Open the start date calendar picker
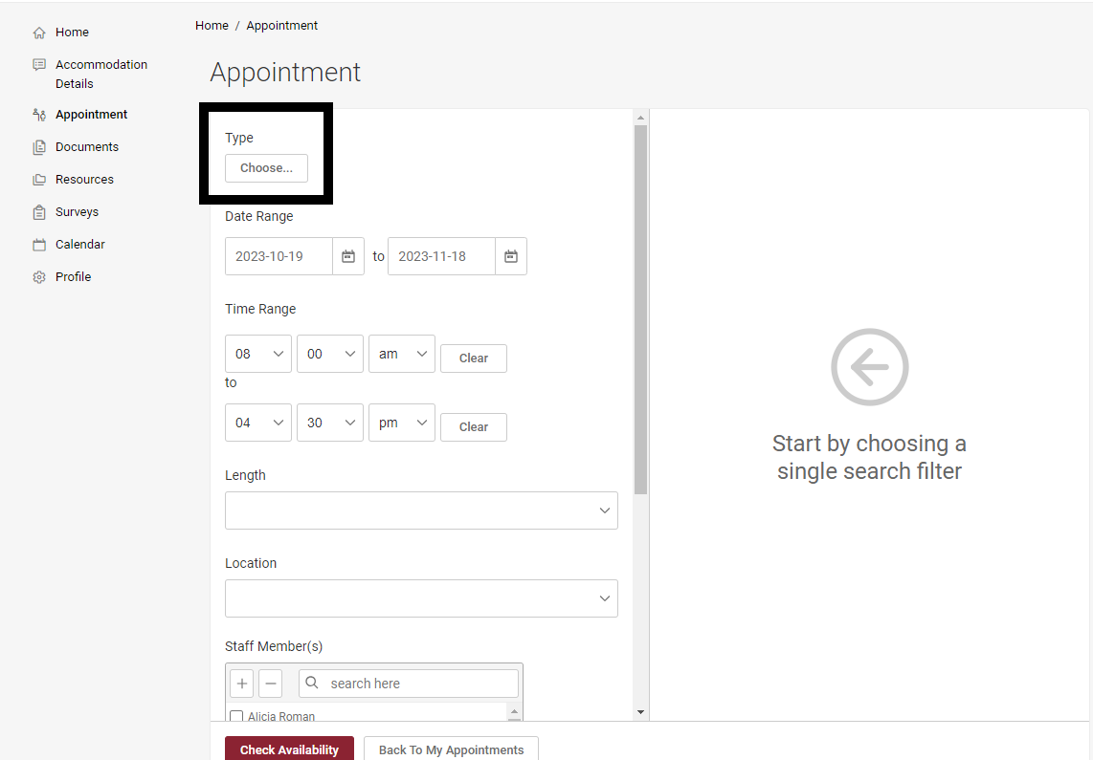The image size is (1093, 760). pos(348,255)
